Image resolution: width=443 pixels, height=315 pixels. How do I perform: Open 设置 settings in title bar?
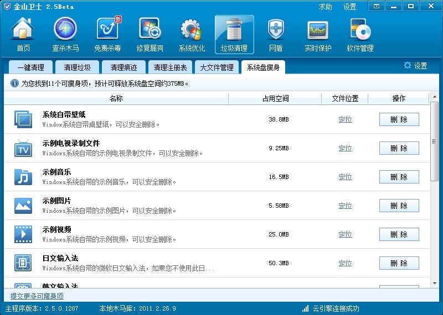tap(349, 7)
